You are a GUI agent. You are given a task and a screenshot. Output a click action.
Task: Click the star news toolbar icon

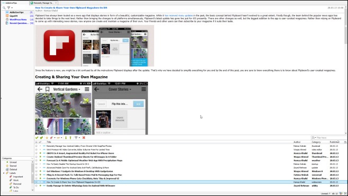tap(47, 138)
